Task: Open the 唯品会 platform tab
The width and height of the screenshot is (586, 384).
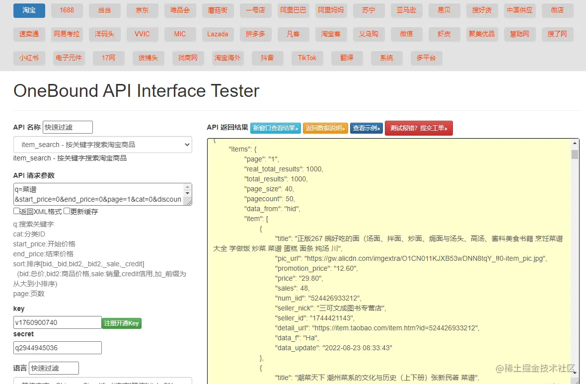Action: pos(180,10)
